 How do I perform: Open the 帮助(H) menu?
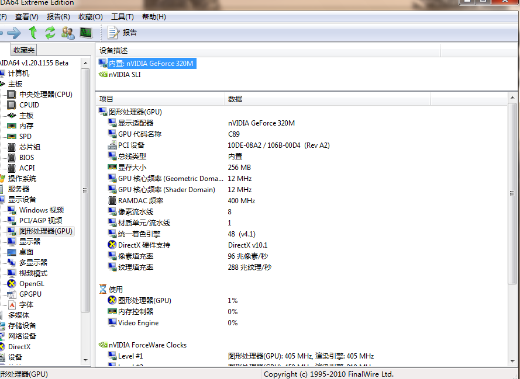click(154, 17)
